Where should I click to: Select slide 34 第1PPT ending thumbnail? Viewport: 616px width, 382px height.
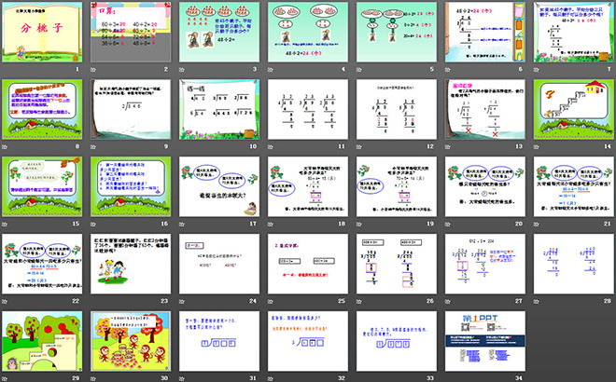pyautogui.click(x=484, y=341)
